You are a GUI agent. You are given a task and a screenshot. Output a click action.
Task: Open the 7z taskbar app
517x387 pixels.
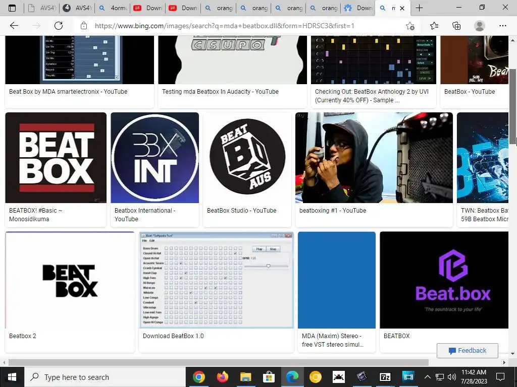385,377
